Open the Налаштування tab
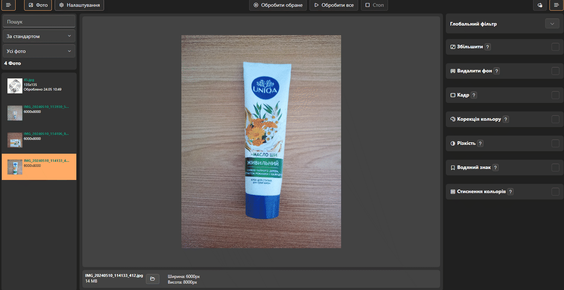Screen dimensions: 564x290 pyautogui.click(x=79, y=5)
